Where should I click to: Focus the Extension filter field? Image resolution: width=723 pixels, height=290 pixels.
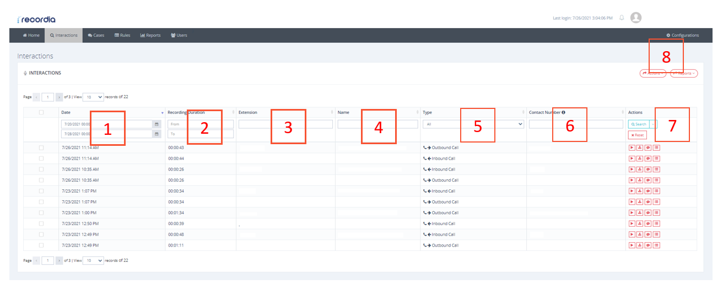pos(285,124)
